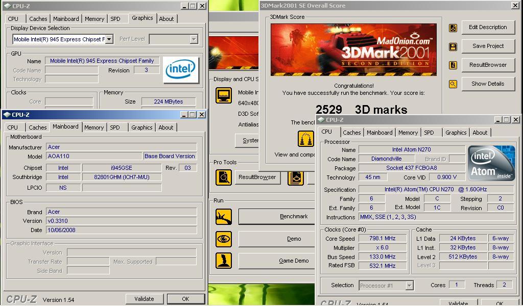
Task: Open About tab in Mainboard CPU-Z window
Action: (166, 127)
